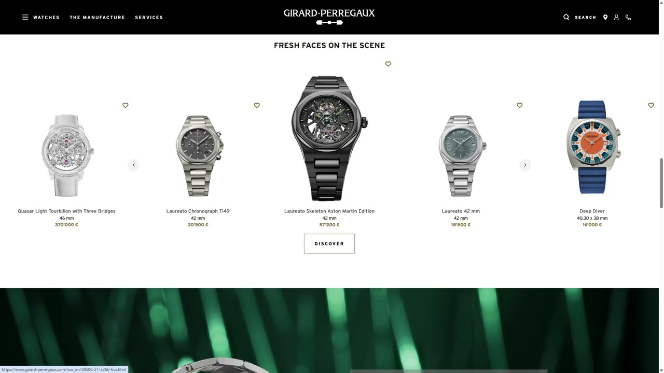Favorite the Quasar Light Tourbillon watch
The image size is (664, 373).
pos(126,105)
